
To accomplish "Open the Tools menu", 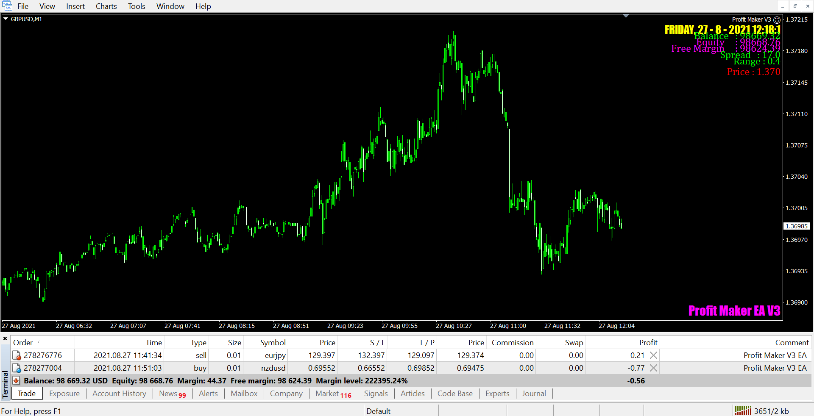I will (137, 6).
